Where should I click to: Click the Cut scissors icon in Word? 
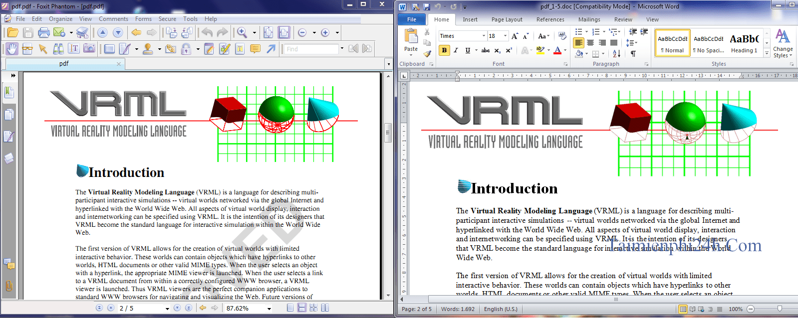tap(427, 32)
